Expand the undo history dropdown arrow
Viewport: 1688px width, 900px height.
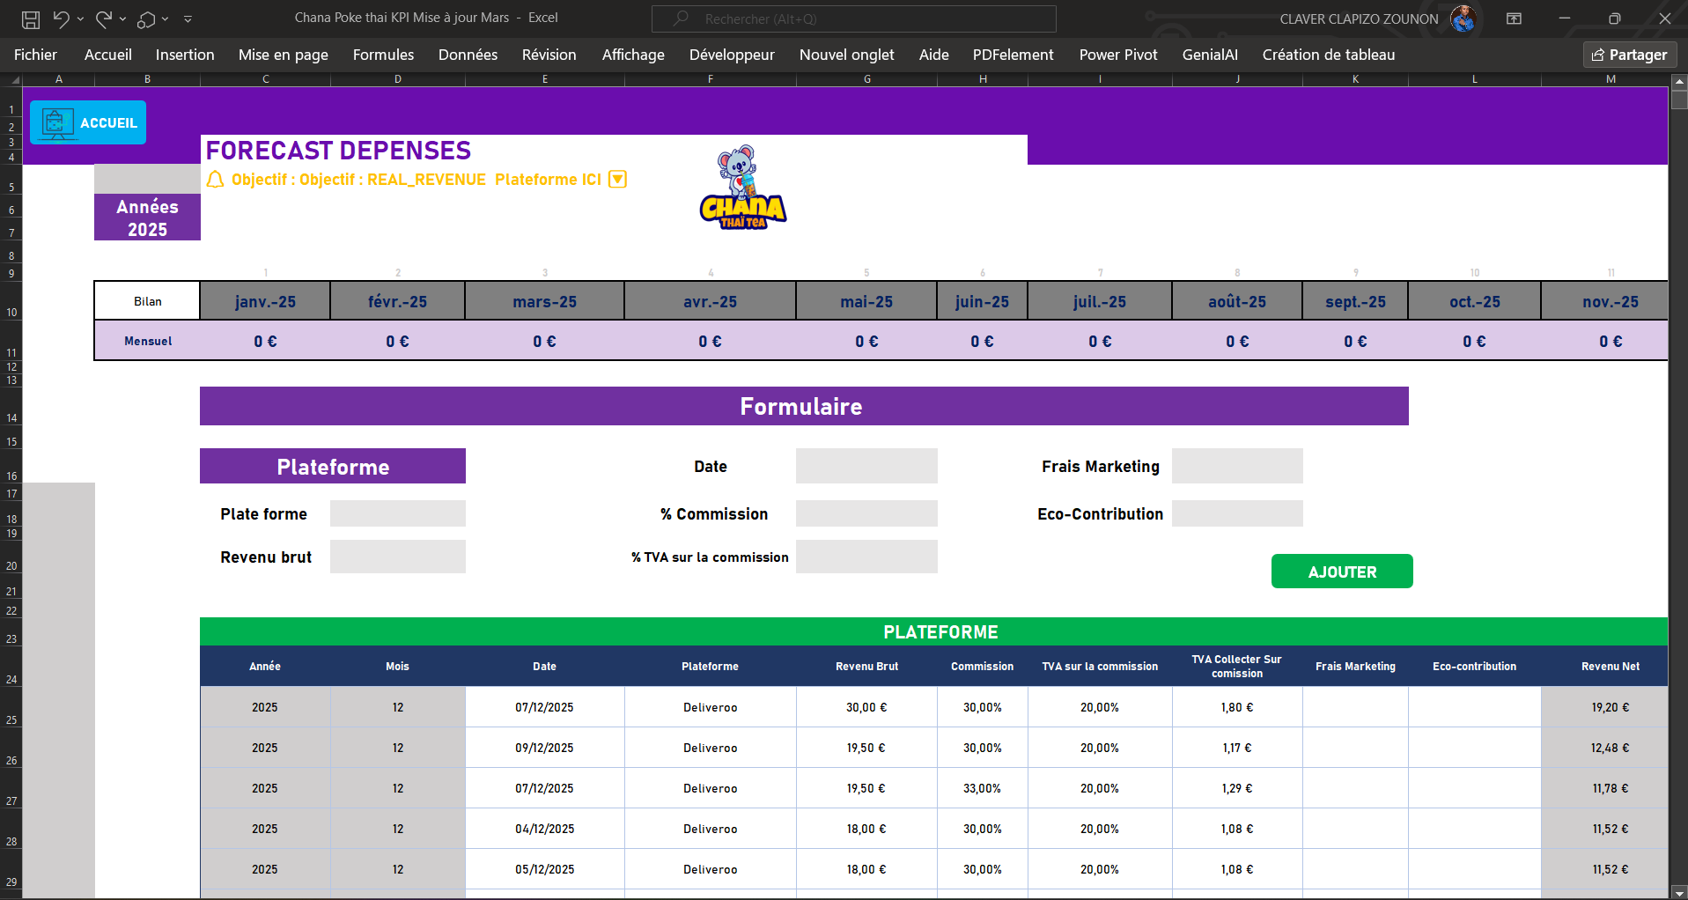click(80, 18)
